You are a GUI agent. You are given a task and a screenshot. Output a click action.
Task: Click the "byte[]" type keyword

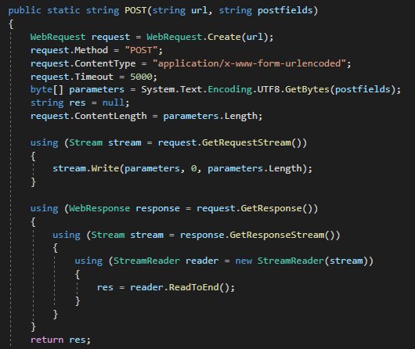coord(46,90)
